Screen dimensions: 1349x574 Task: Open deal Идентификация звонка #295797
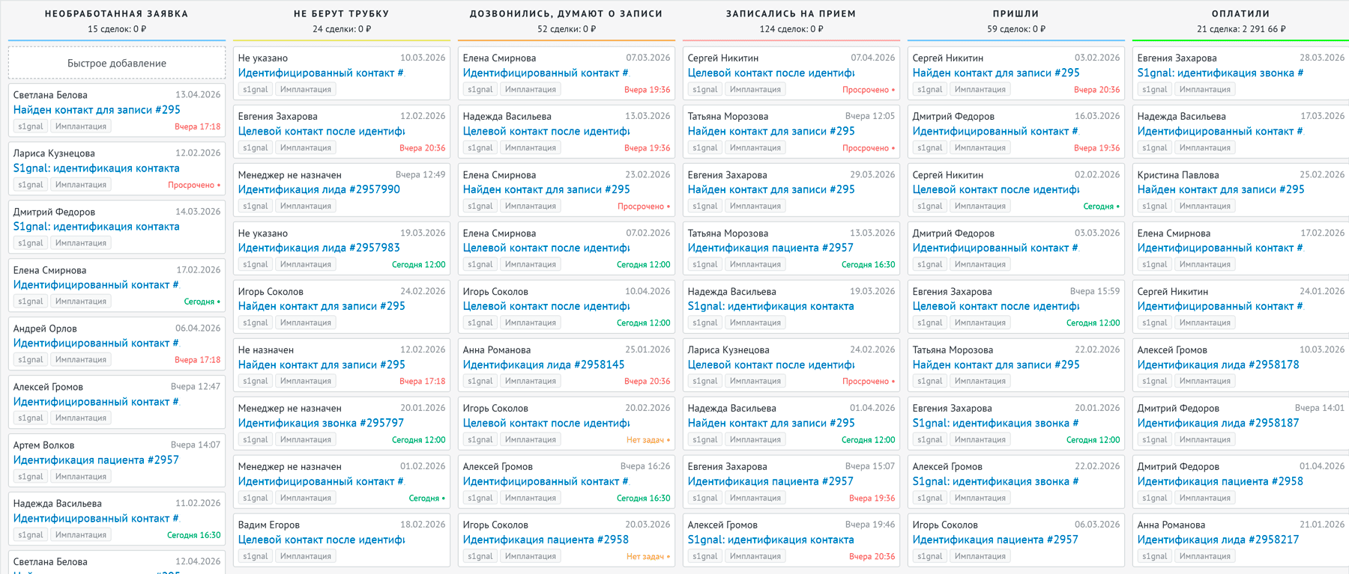pyautogui.click(x=321, y=424)
